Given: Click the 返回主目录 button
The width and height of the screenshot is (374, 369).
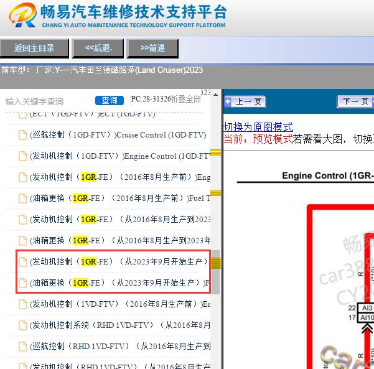Looking at the screenshot, I should coord(34,49).
